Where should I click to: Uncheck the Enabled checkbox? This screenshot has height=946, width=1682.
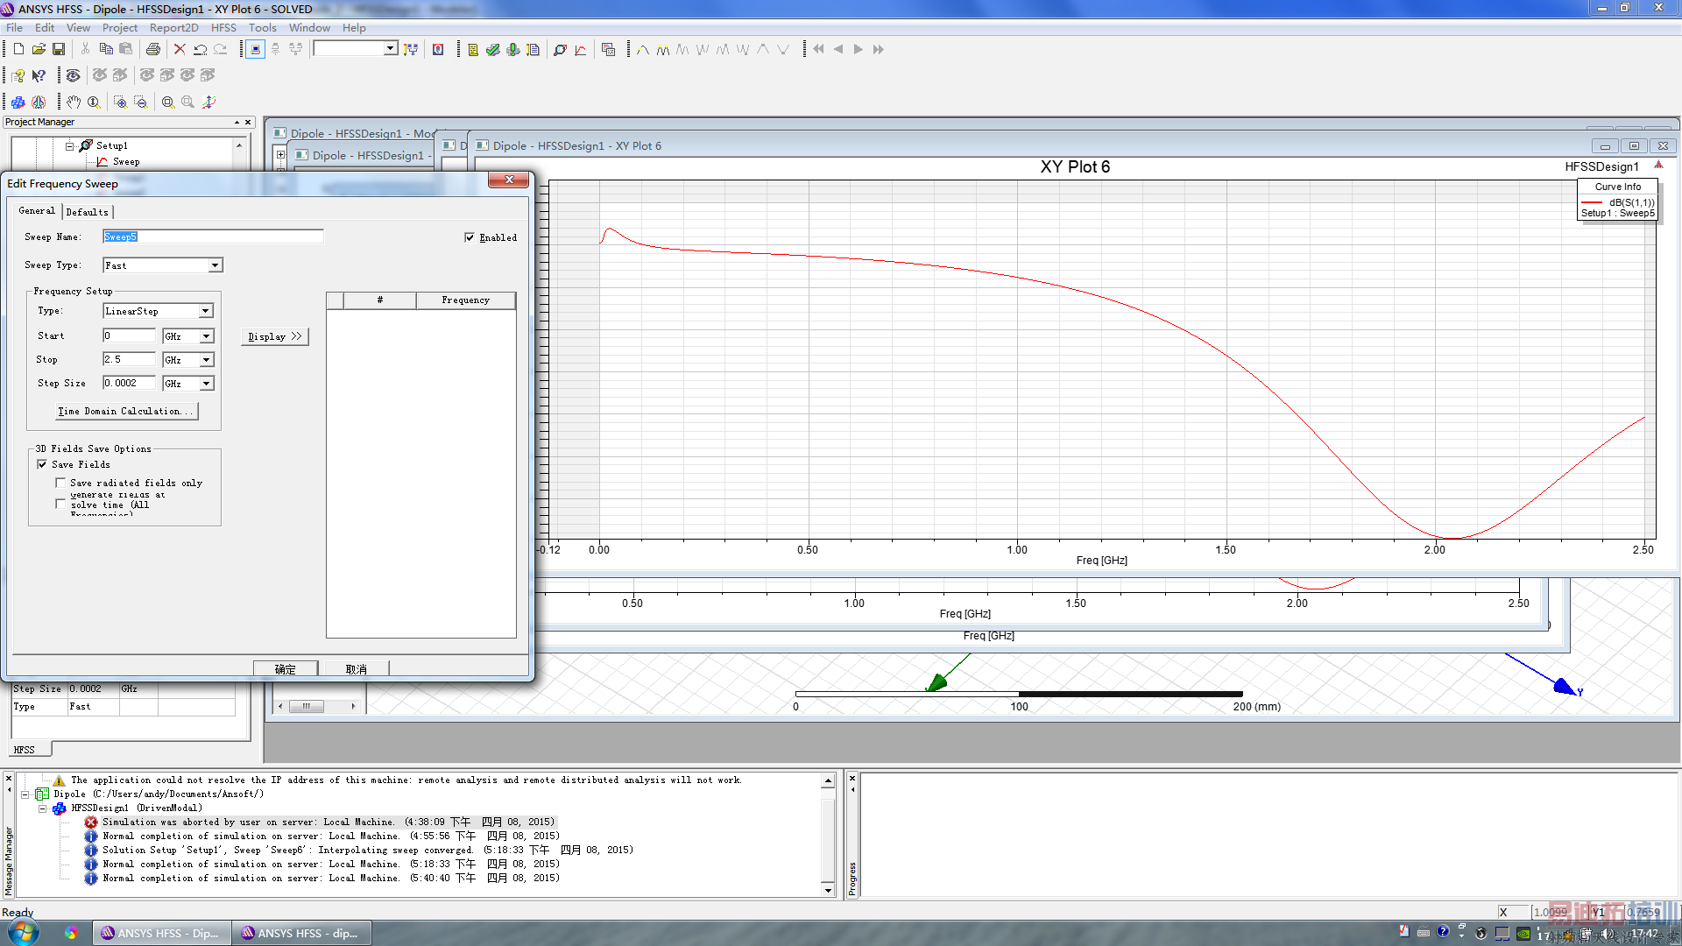[470, 237]
